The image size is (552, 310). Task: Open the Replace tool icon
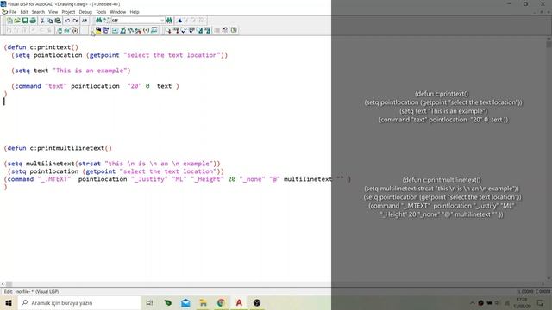point(106,21)
